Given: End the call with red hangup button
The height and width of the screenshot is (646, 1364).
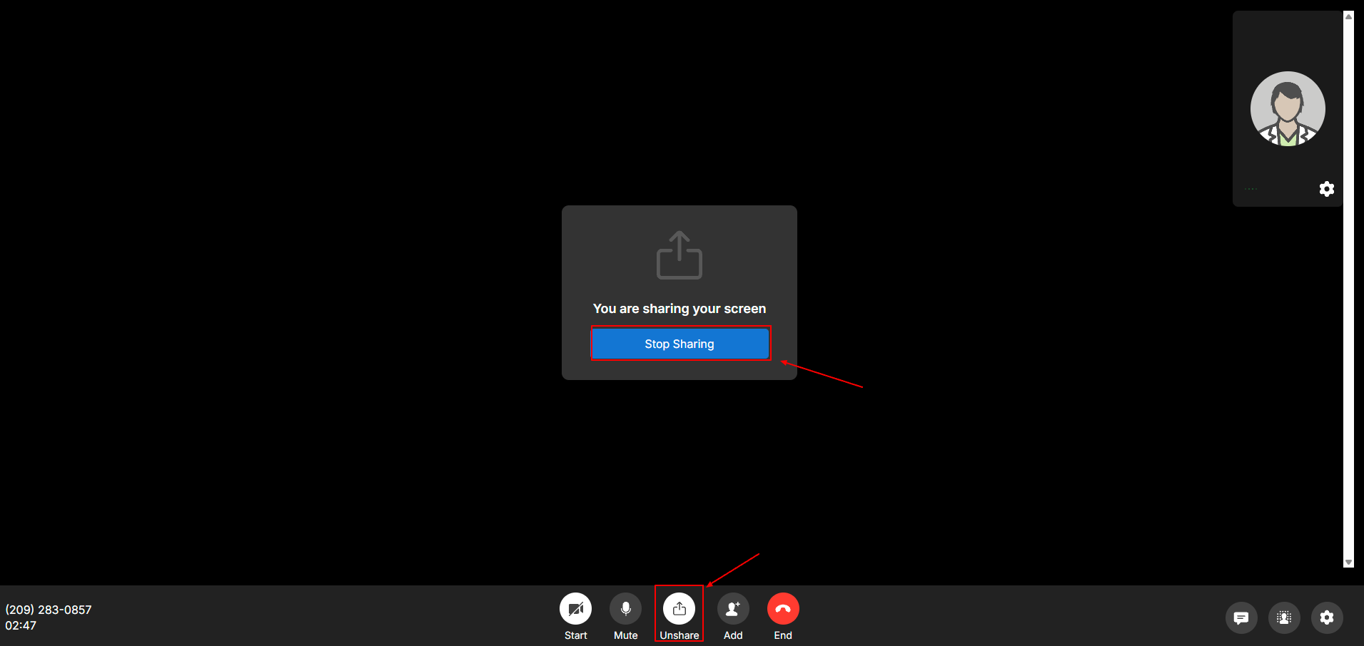Looking at the screenshot, I should 783,609.
